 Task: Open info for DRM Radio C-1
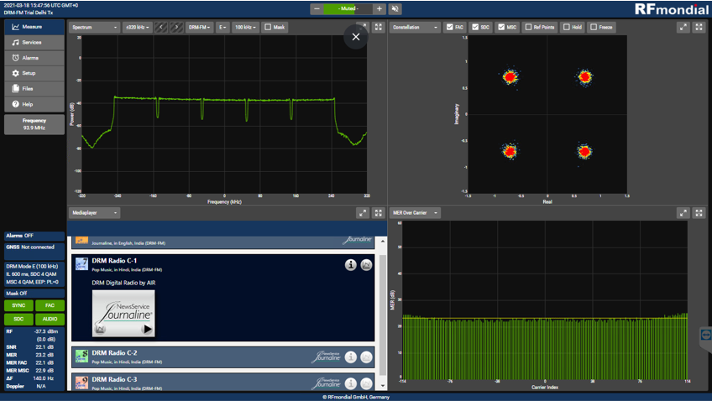(351, 265)
